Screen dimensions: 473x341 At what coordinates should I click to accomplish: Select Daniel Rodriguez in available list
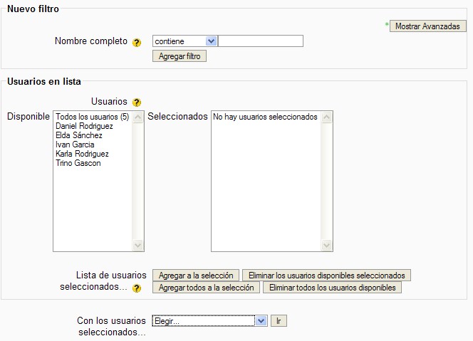(x=84, y=126)
